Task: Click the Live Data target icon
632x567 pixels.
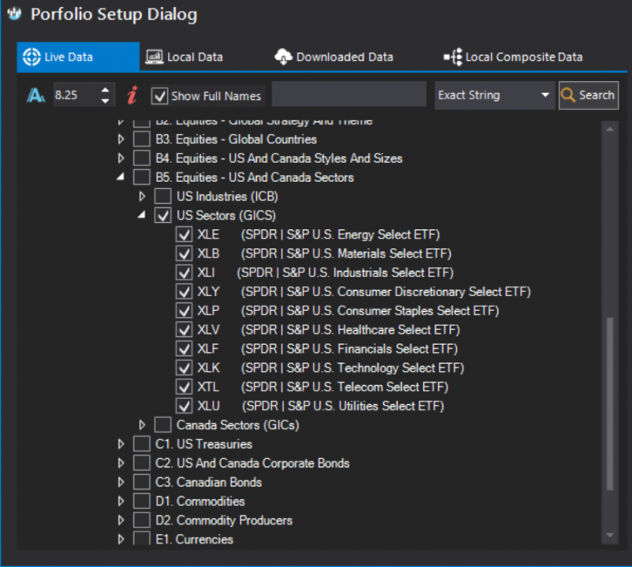Action: tap(32, 57)
